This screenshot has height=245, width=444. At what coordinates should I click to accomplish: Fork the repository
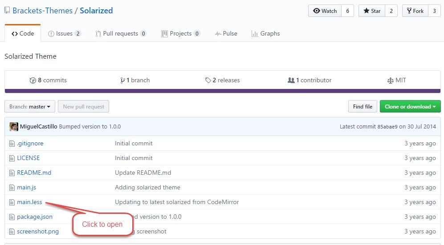415,11
